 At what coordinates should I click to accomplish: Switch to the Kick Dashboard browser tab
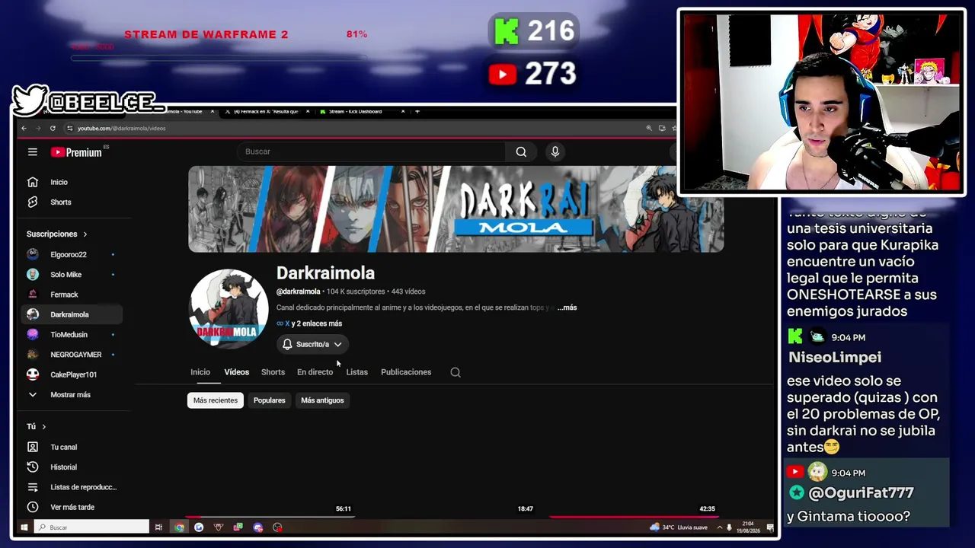356,112
